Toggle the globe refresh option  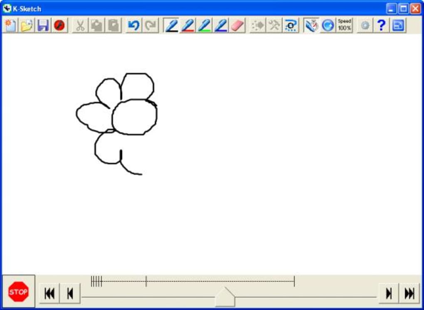coord(328,25)
